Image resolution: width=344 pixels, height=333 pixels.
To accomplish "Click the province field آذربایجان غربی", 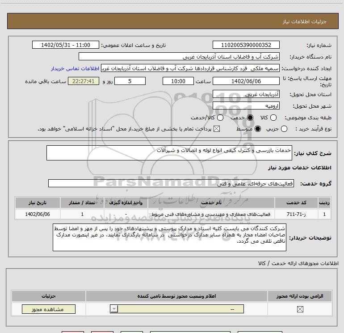I will 246,94.
